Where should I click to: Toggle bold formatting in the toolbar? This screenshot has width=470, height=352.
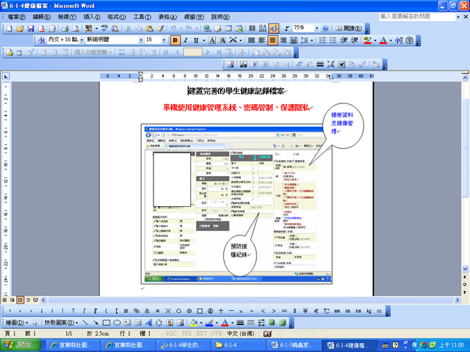(175, 40)
